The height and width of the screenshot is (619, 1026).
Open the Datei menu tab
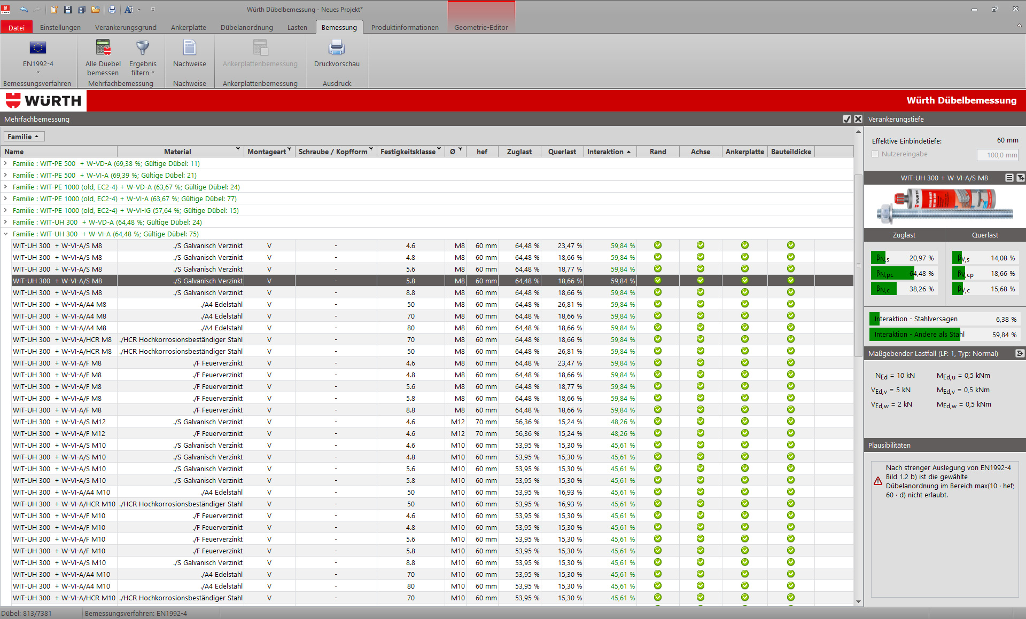coord(17,27)
